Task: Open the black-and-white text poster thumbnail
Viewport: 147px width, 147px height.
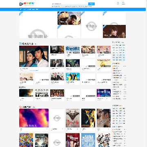Action: coord(42,93)
